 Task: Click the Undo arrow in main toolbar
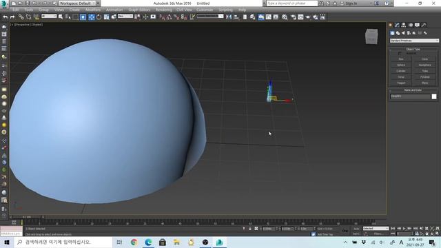tap(5, 17)
